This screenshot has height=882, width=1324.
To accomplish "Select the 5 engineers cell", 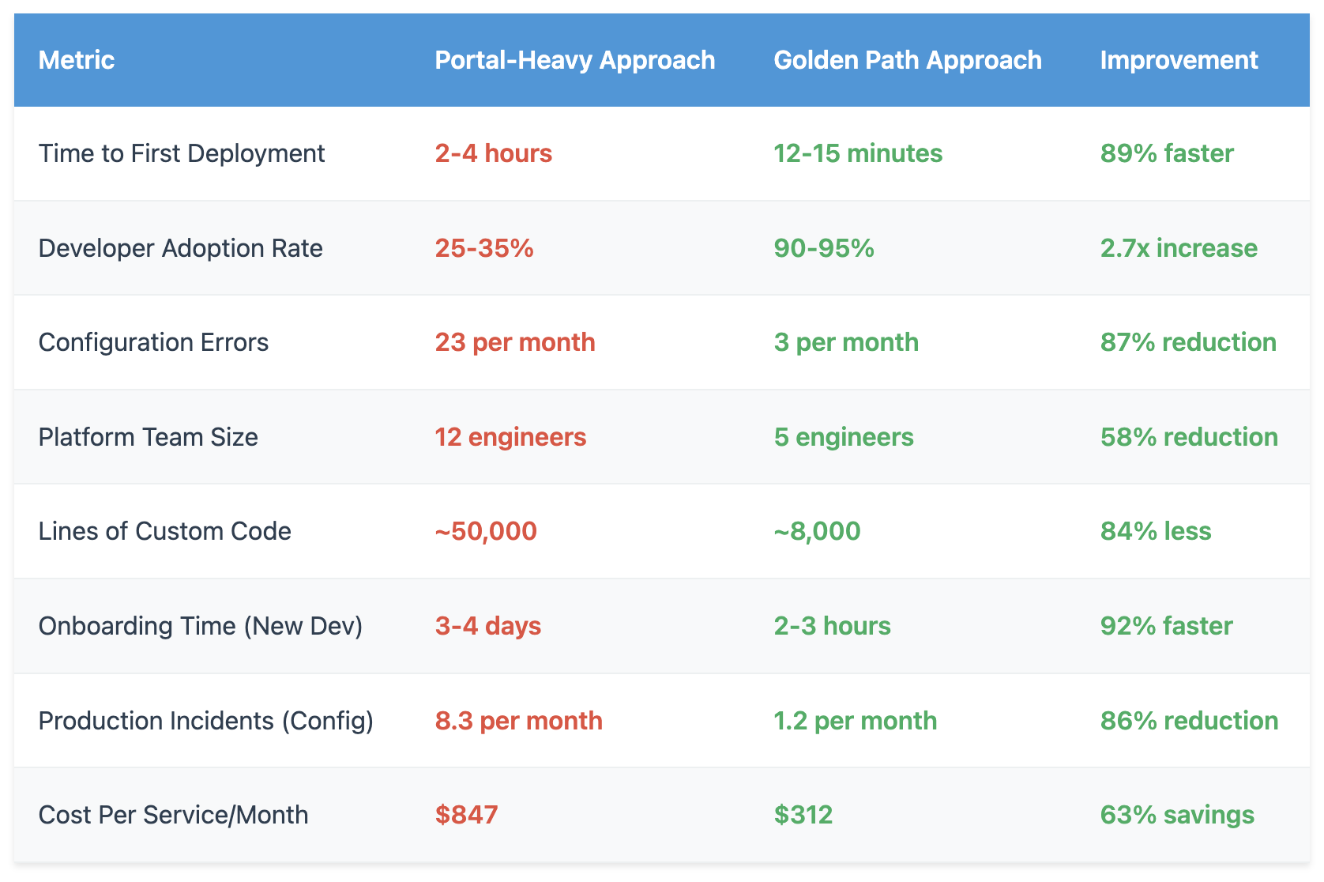I will tap(844, 437).
